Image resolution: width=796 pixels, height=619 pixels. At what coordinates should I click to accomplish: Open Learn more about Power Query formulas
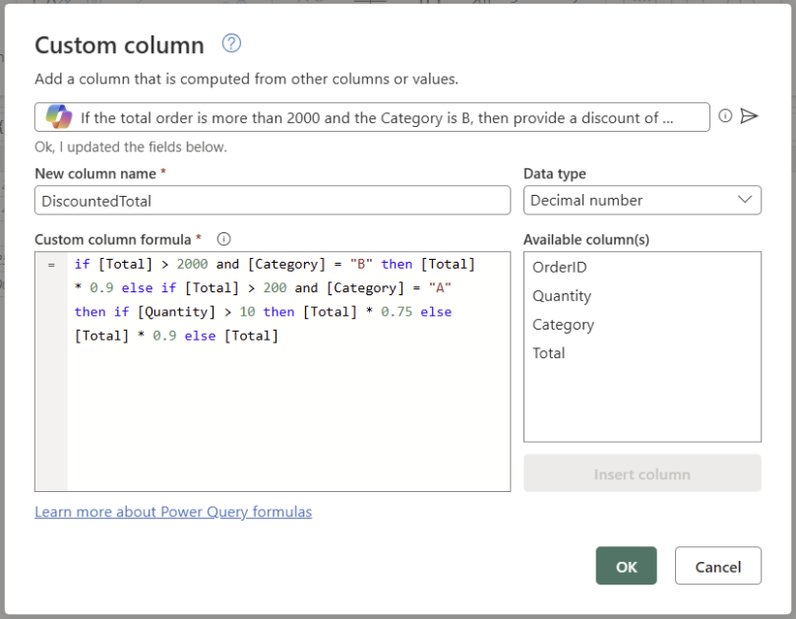173,512
